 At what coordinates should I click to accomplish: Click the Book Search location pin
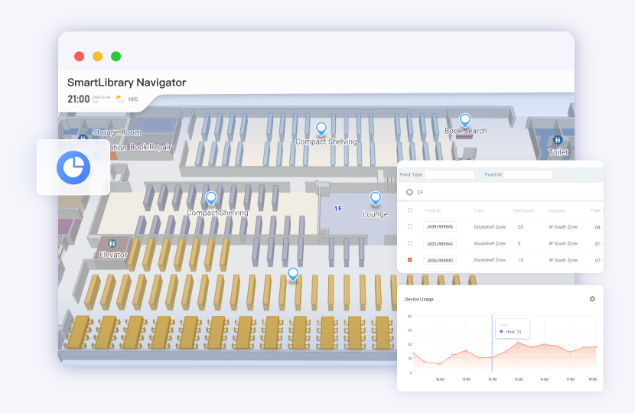[x=465, y=120]
